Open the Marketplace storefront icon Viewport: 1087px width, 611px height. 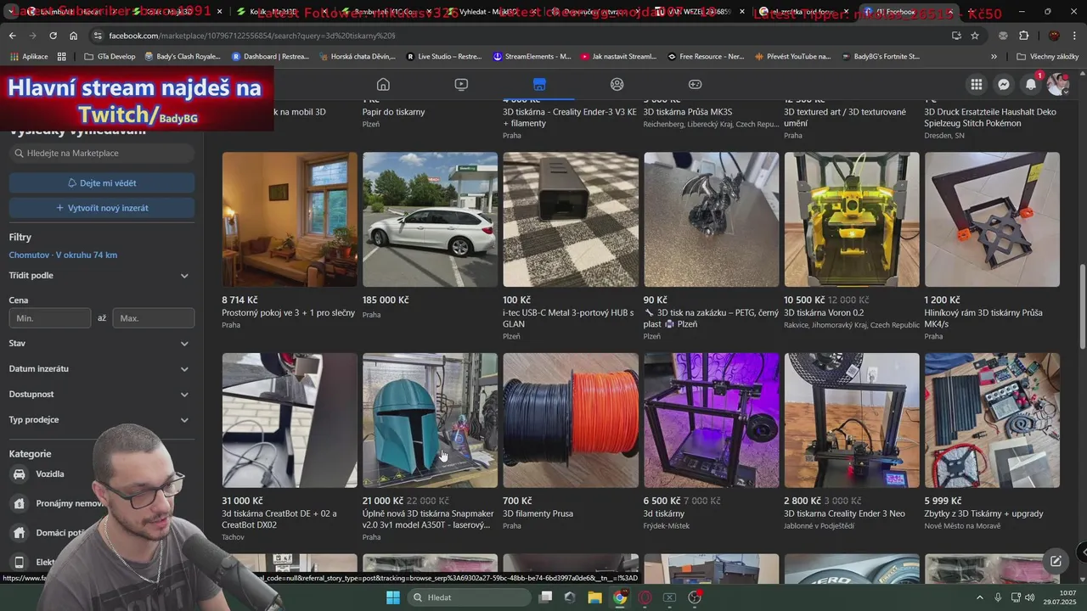pos(539,84)
